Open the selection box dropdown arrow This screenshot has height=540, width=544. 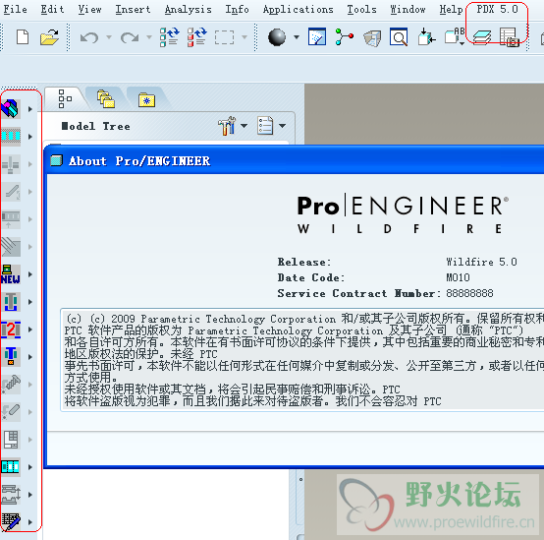point(245,36)
